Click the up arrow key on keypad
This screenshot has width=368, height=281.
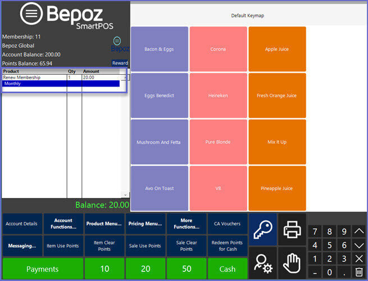tap(359, 232)
